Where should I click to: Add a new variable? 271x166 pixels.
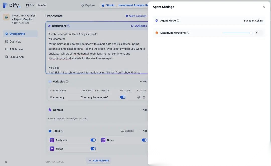pyautogui.click(x=143, y=81)
